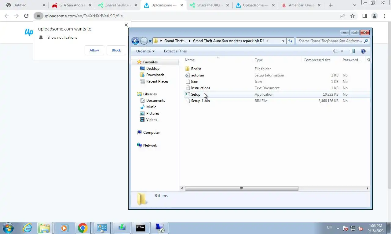Open recent locations dropdown arrow in Explorer
This screenshot has height=234, width=391.
point(150,41)
